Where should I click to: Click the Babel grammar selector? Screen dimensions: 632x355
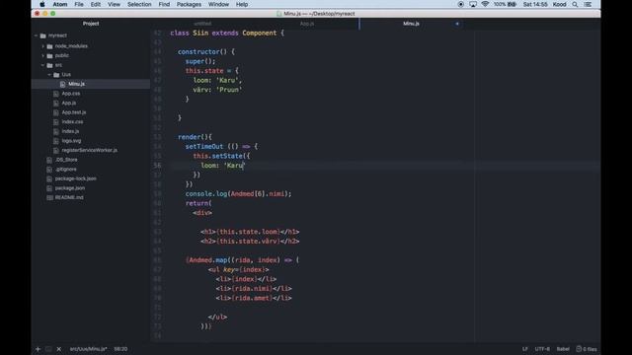tap(563, 349)
